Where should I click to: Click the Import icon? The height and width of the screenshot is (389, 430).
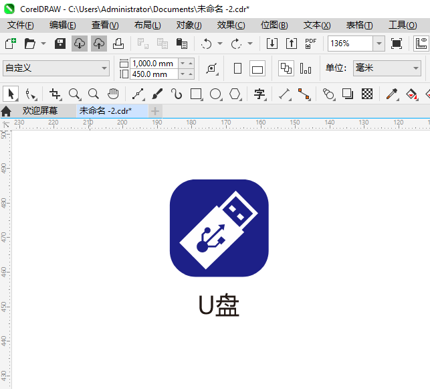pyautogui.click(x=272, y=44)
